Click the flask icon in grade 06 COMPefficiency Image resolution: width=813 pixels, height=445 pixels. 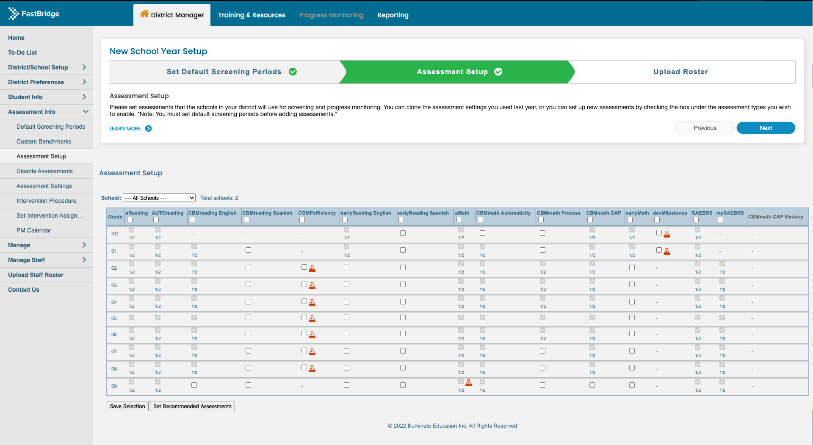click(312, 334)
